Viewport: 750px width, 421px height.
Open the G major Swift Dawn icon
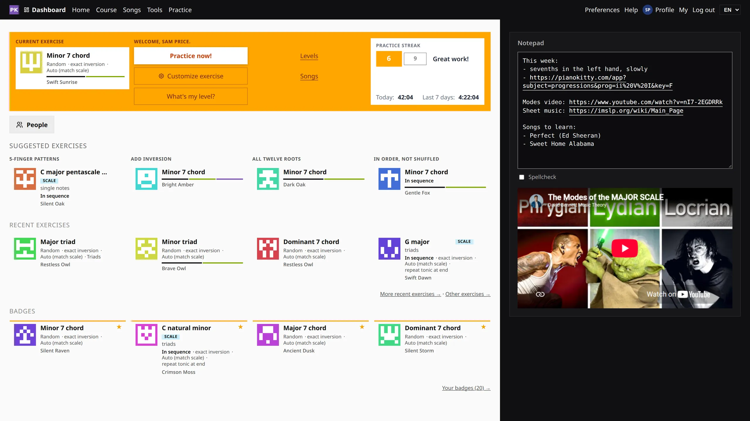tap(389, 249)
